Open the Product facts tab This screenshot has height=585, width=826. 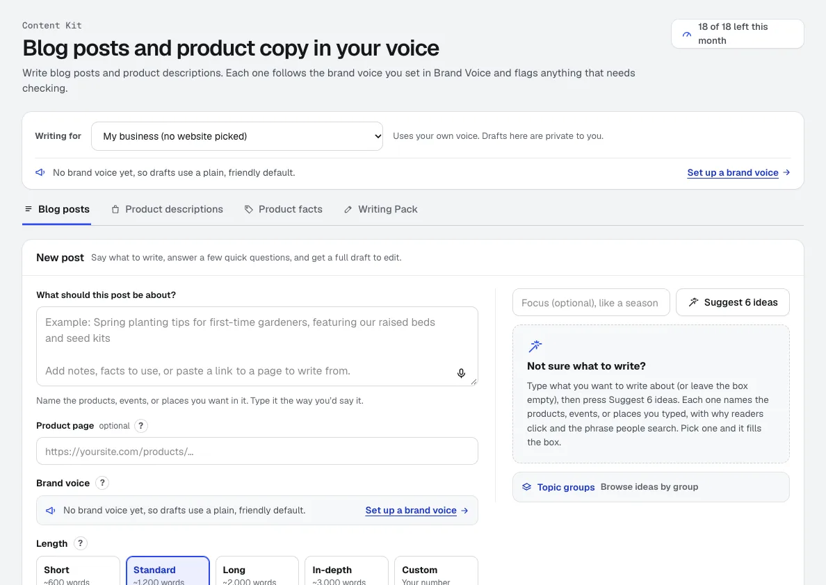point(284,210)
